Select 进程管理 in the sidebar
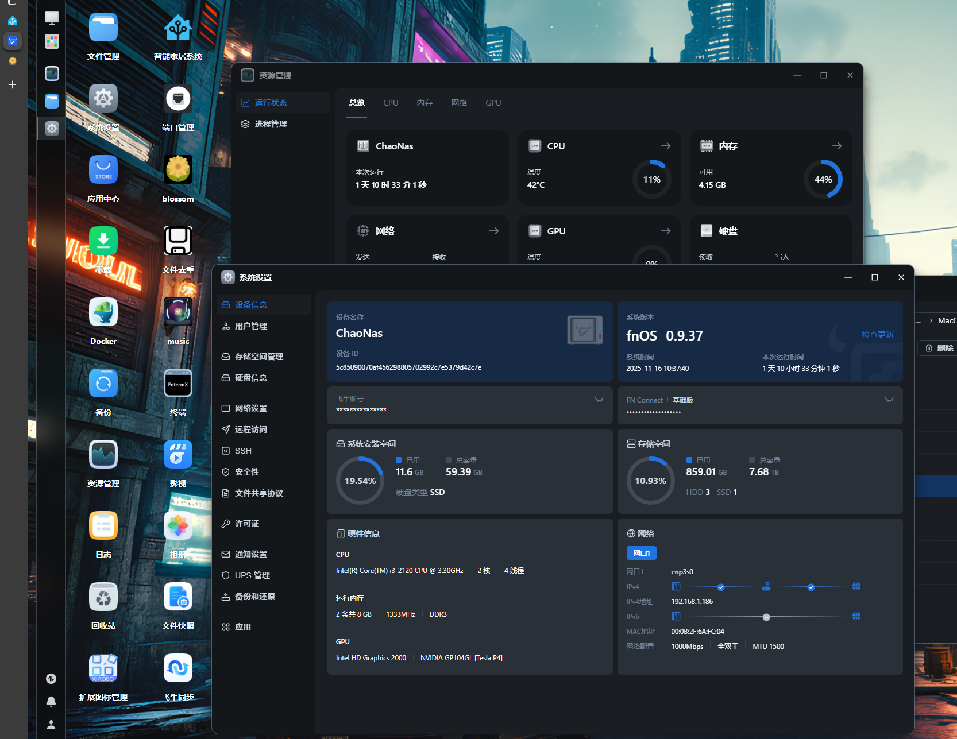Image resolution: width=957 pixels, height=739 pixels. [x=271, y=124]
